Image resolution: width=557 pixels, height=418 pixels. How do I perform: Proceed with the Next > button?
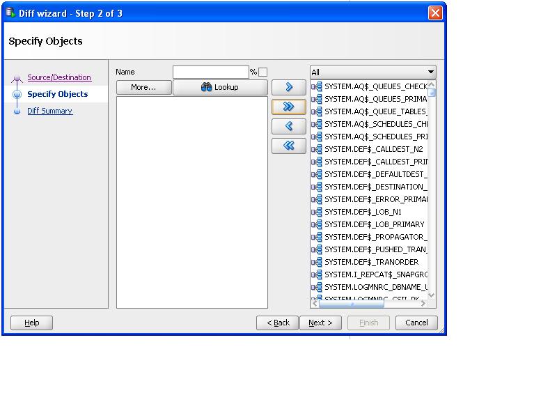[x=320, y=323]
